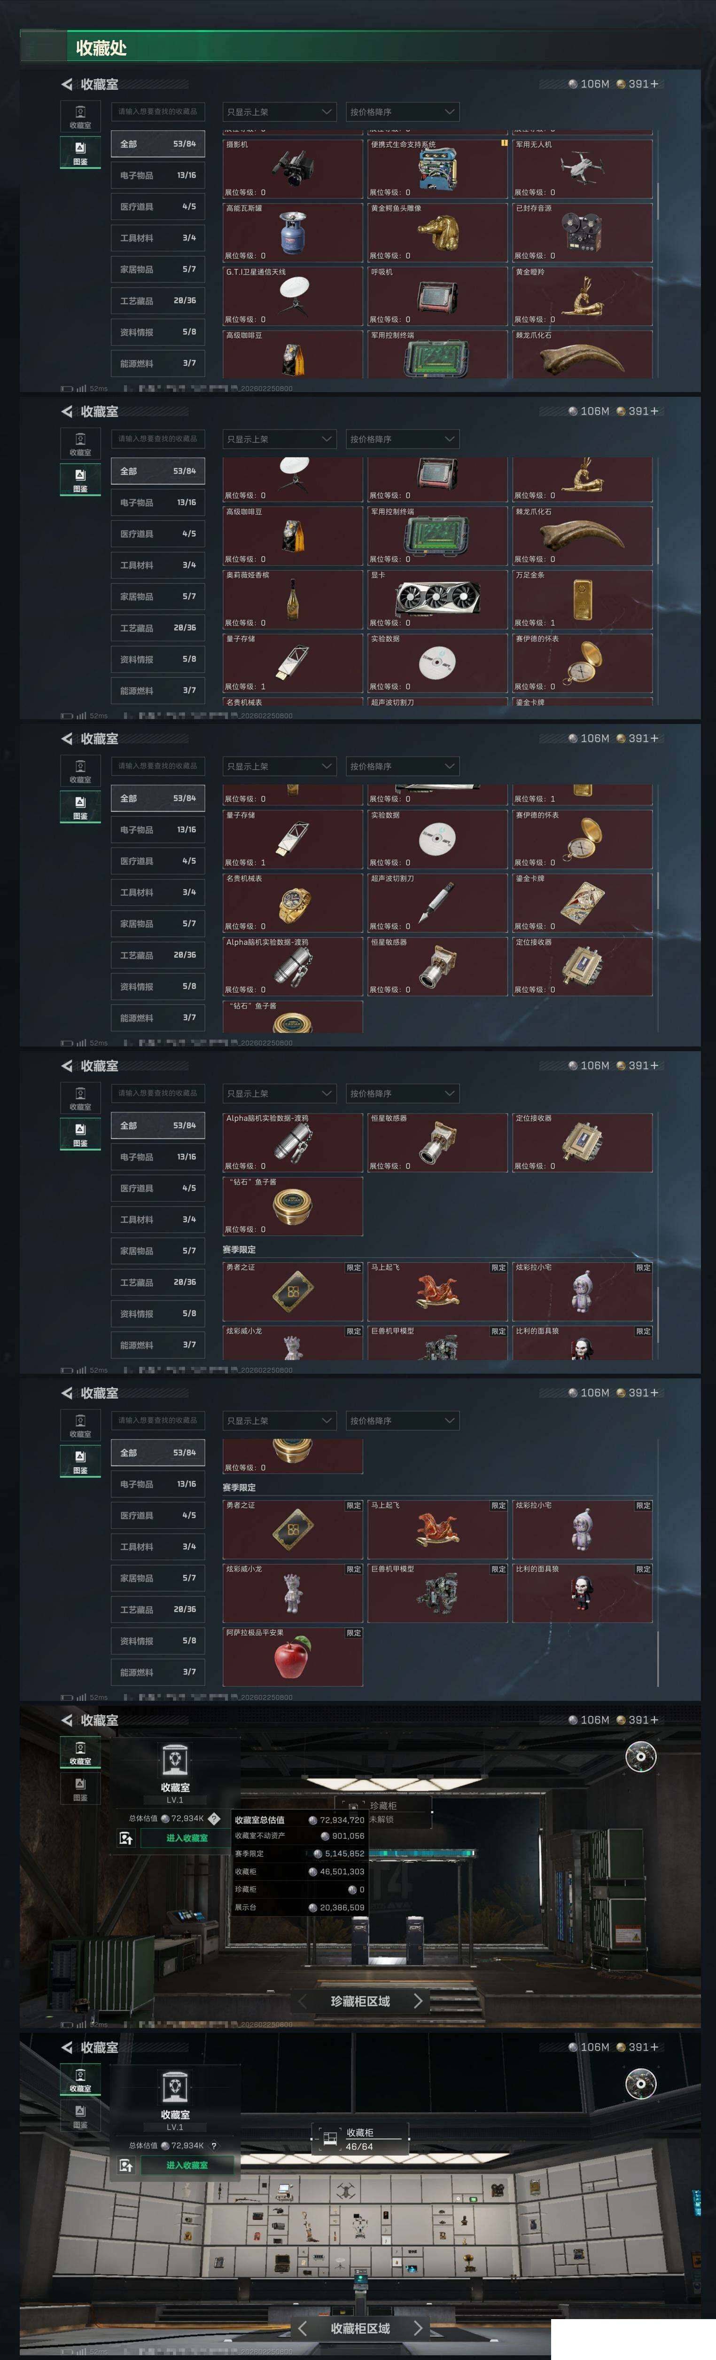This screenshot has height=2360, width=716.
Task: Select the 显卡 graphics card item
Action: pyautogui.click(x=438, y=598)
